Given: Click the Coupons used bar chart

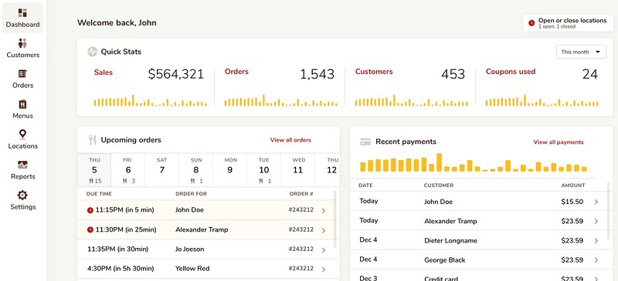Looking at the screenshot, I should pyautogui.click(x=542, y=100).
